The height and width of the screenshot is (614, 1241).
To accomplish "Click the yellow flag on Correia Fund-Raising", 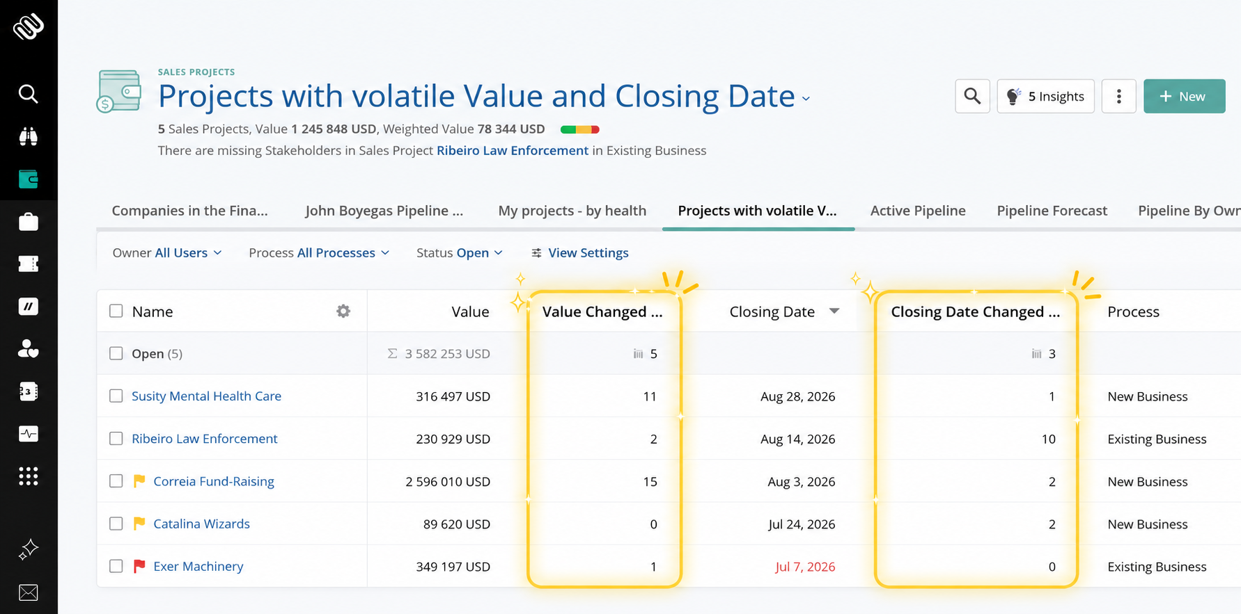I will coord(139,481).
